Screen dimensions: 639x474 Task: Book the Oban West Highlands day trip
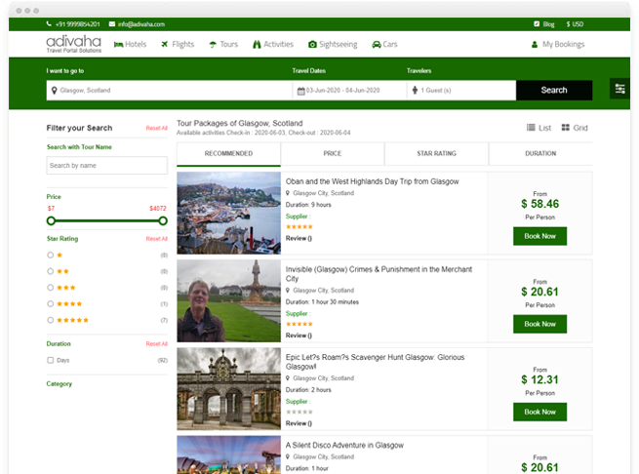539,236
